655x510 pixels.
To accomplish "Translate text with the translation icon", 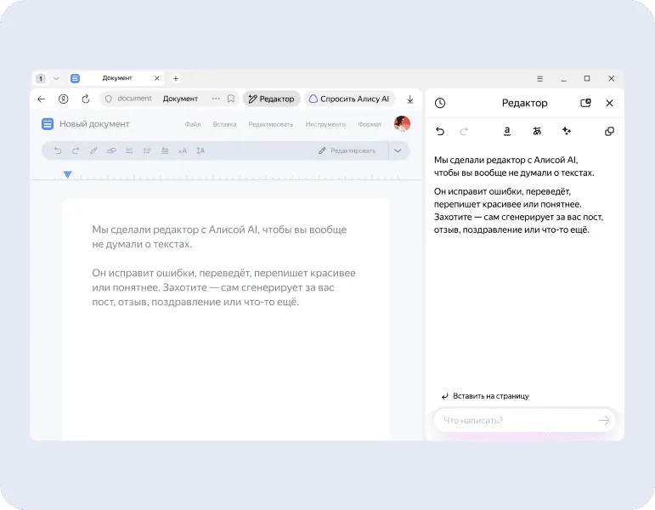I will [537, 131].
